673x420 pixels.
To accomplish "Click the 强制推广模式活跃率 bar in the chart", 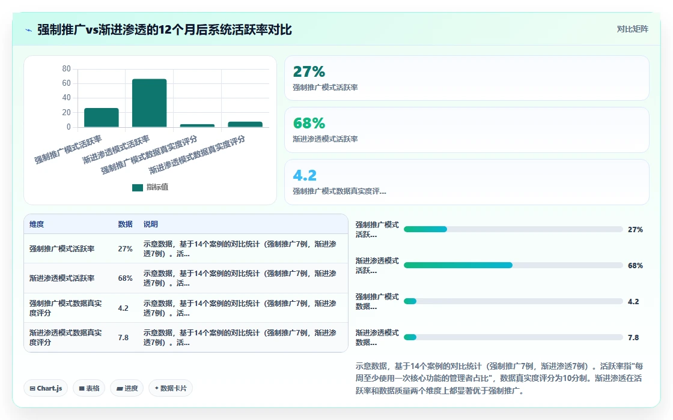I will point(102,118).
